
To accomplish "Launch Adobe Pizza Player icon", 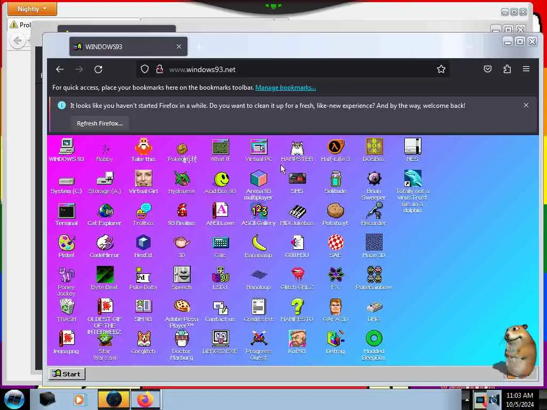I will pyautogui.click(x=182, y=314).
